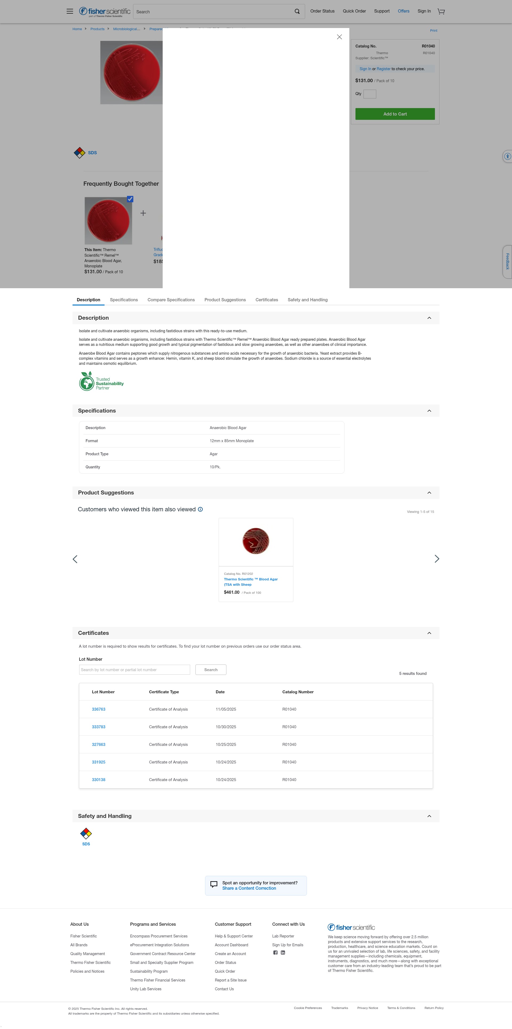Open lot number 330138 certificate

point(99,780)
